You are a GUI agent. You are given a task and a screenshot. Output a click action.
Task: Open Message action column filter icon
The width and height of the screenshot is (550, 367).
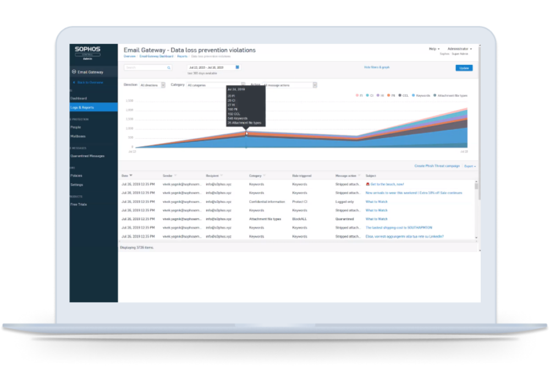359,176
